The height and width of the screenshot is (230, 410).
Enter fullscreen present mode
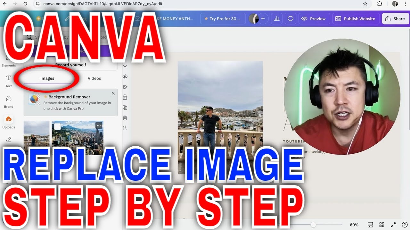(x=393, y=225)
